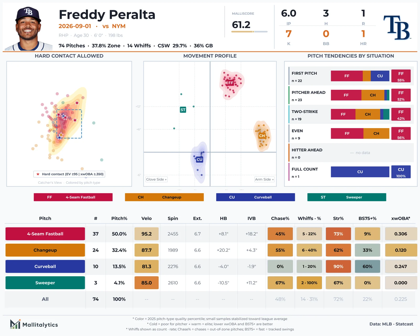This screenshot has width=420, height=336.
Task: Click the Glove Side axis label
Action: (156, 179)
